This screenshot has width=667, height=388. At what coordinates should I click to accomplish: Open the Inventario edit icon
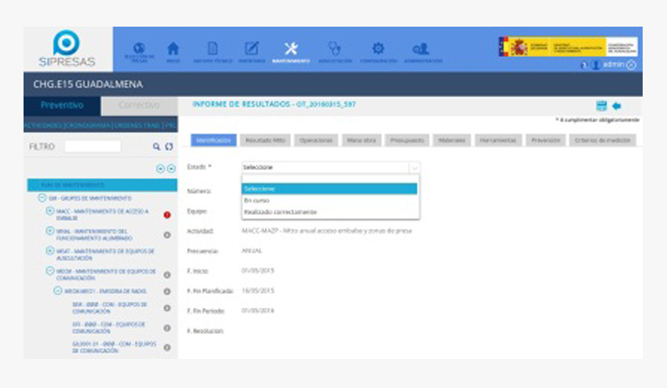[251, 49]
